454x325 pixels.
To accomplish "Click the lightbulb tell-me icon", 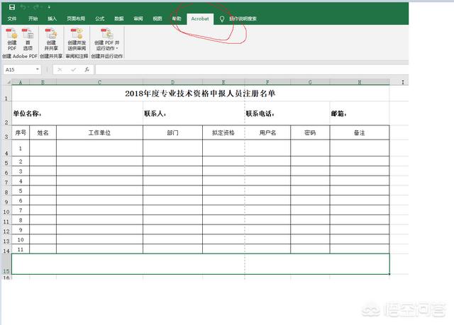I will pos(222,19).
